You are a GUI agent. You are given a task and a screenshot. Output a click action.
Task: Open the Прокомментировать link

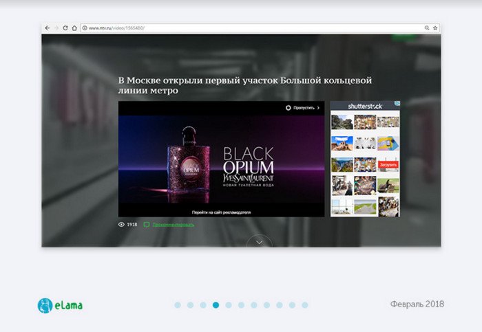pos(174,225)
